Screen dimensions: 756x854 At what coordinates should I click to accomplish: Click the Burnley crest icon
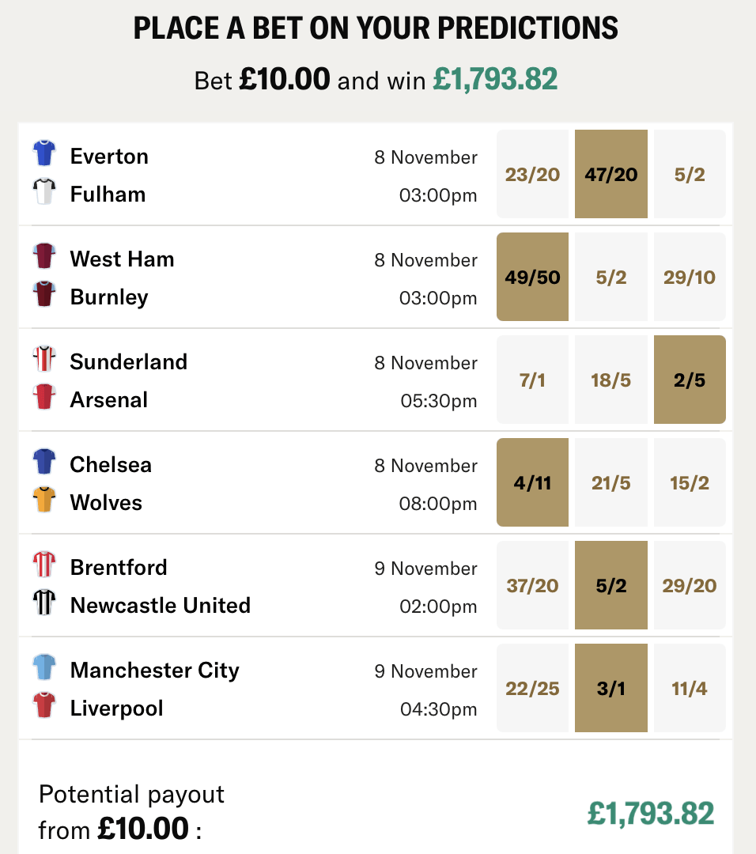pyautogui.click(x=44, y=294)
